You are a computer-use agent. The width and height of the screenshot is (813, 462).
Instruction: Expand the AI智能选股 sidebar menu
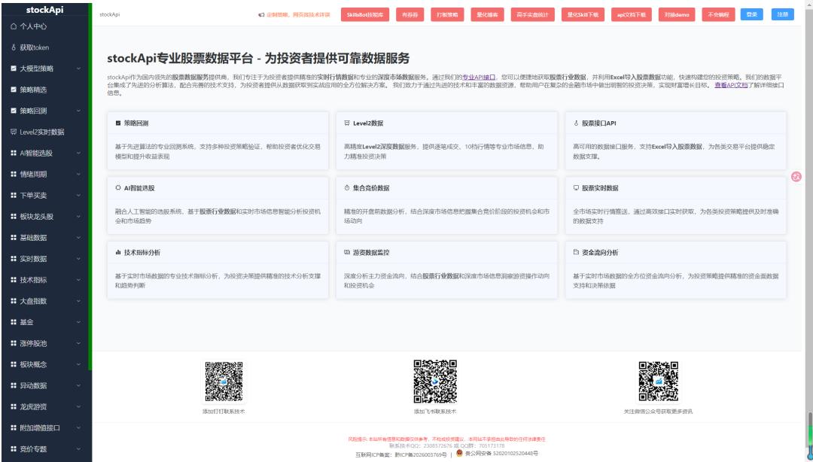click(79, 153)
